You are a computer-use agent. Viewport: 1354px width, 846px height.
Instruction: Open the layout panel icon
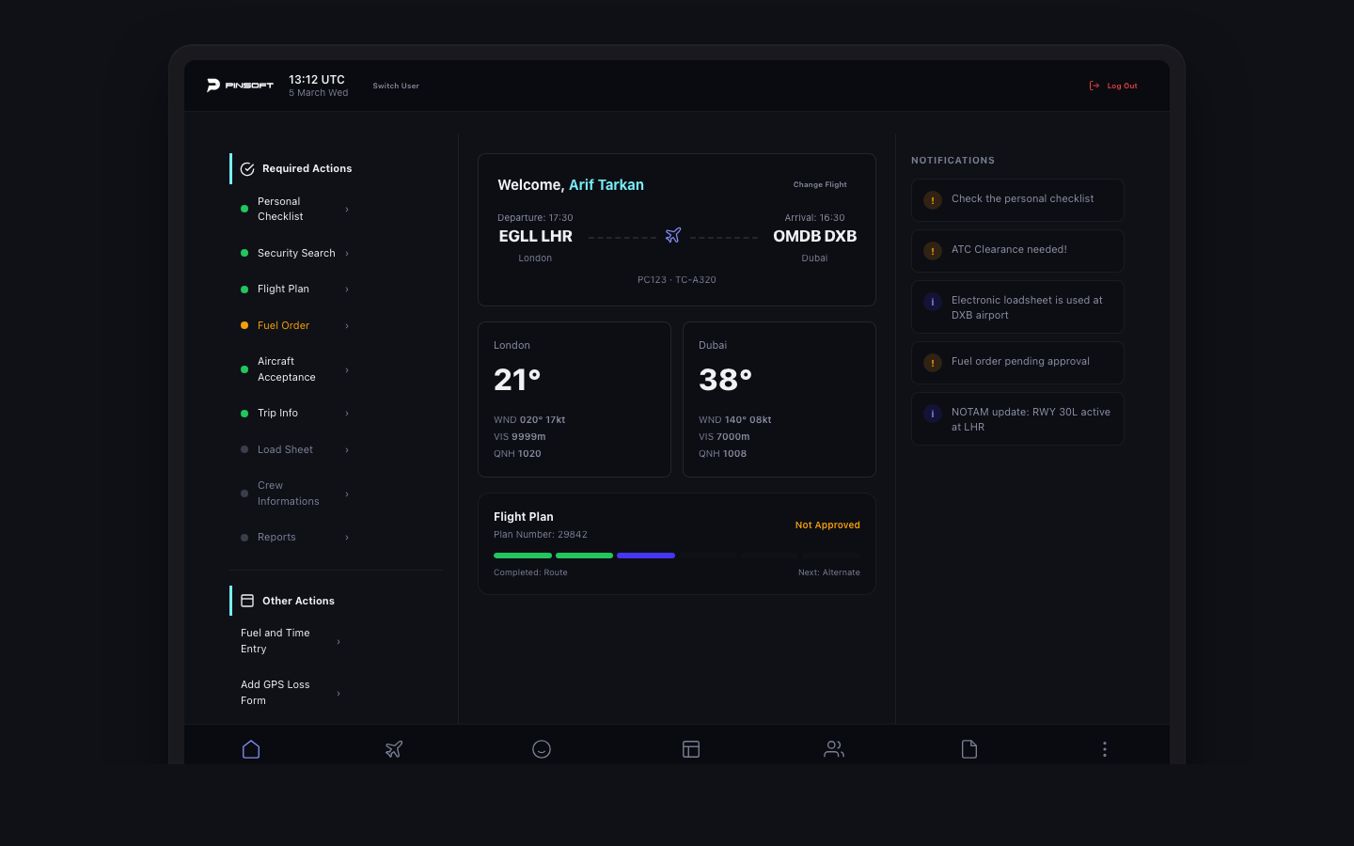pos(691,749)
